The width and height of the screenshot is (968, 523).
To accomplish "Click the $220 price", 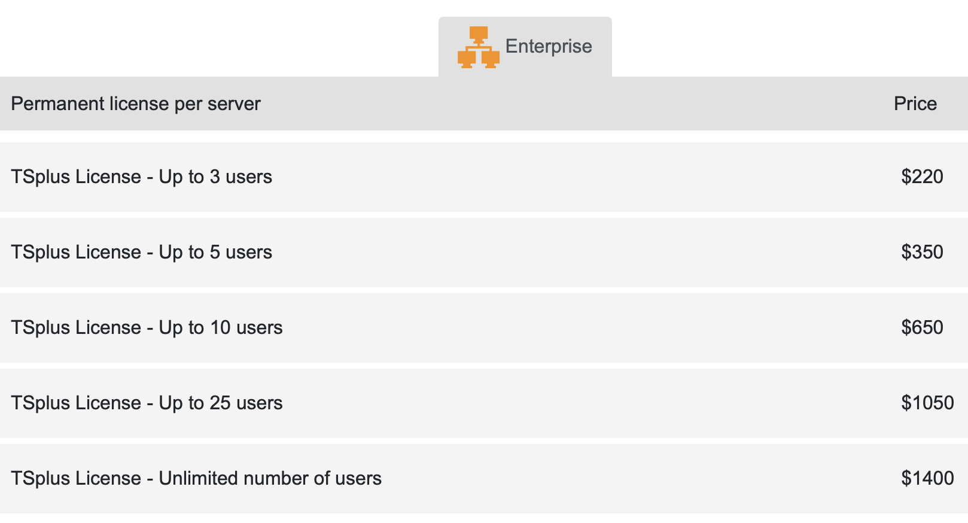I will point(922,177).
